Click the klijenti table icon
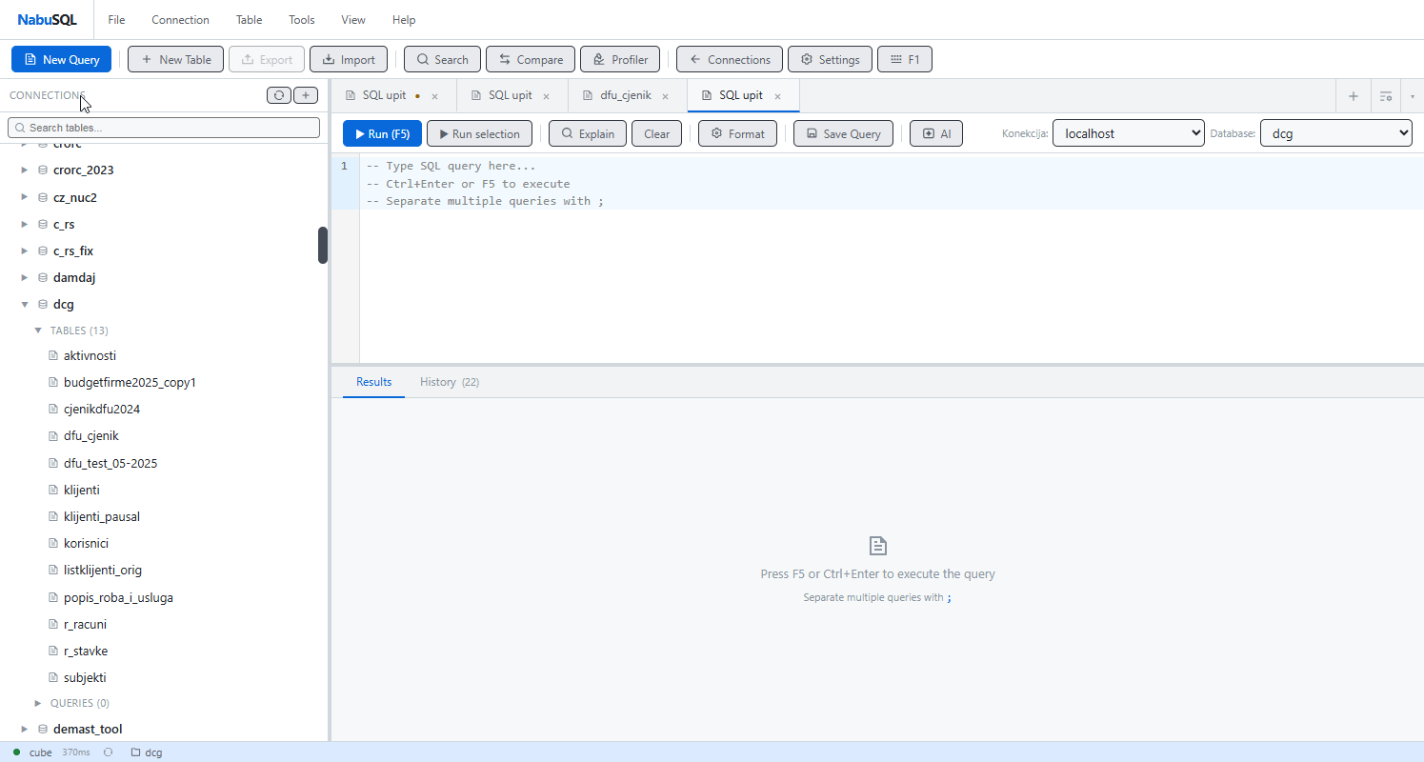The width and height of the screenshot is (1424, 762). click(x=53, y=490)
